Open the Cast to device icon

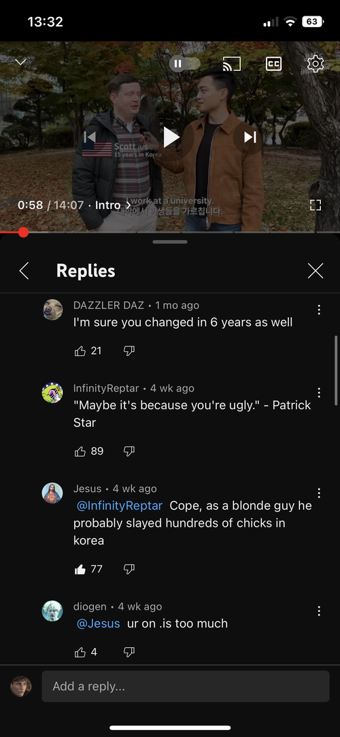tap(231, 63)
